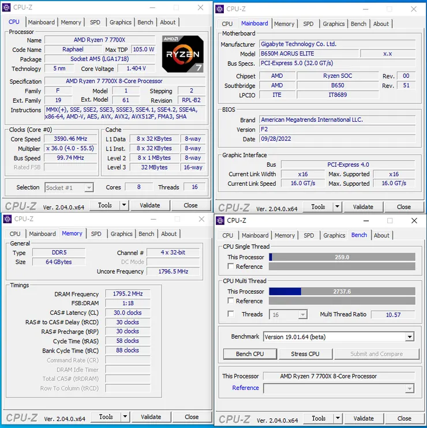Viewport: 427px width, 428px height.
Task: Click the Stress CPU button
Action: tap(305, 354)
